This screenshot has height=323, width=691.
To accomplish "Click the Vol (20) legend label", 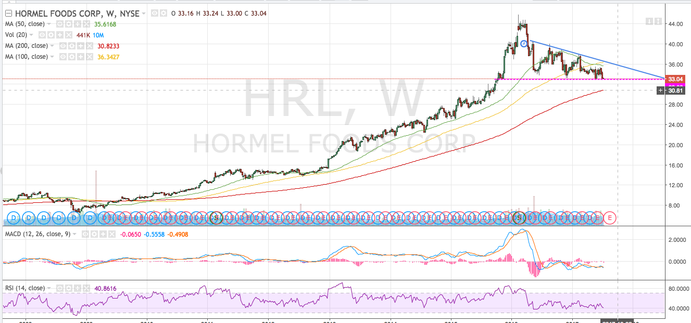I will click(17, 35).
